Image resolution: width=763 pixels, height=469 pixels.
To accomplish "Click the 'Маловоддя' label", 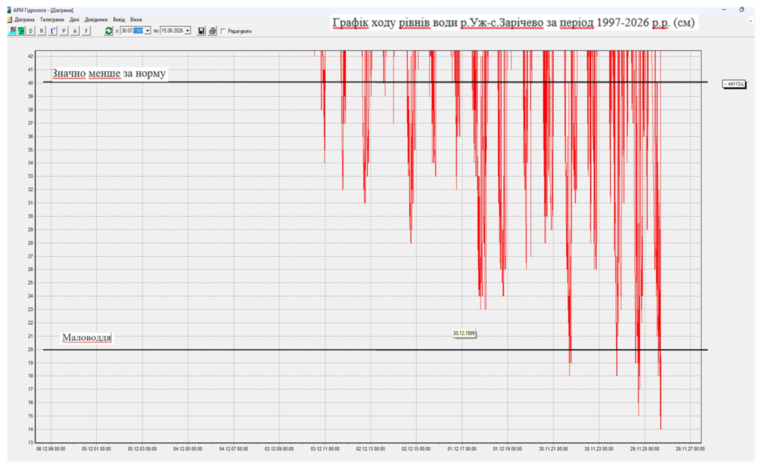I will tap(87, 337).
